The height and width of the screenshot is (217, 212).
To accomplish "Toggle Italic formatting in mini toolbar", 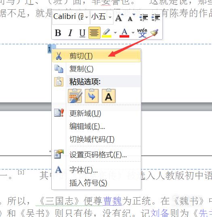I will pos(70,33).
